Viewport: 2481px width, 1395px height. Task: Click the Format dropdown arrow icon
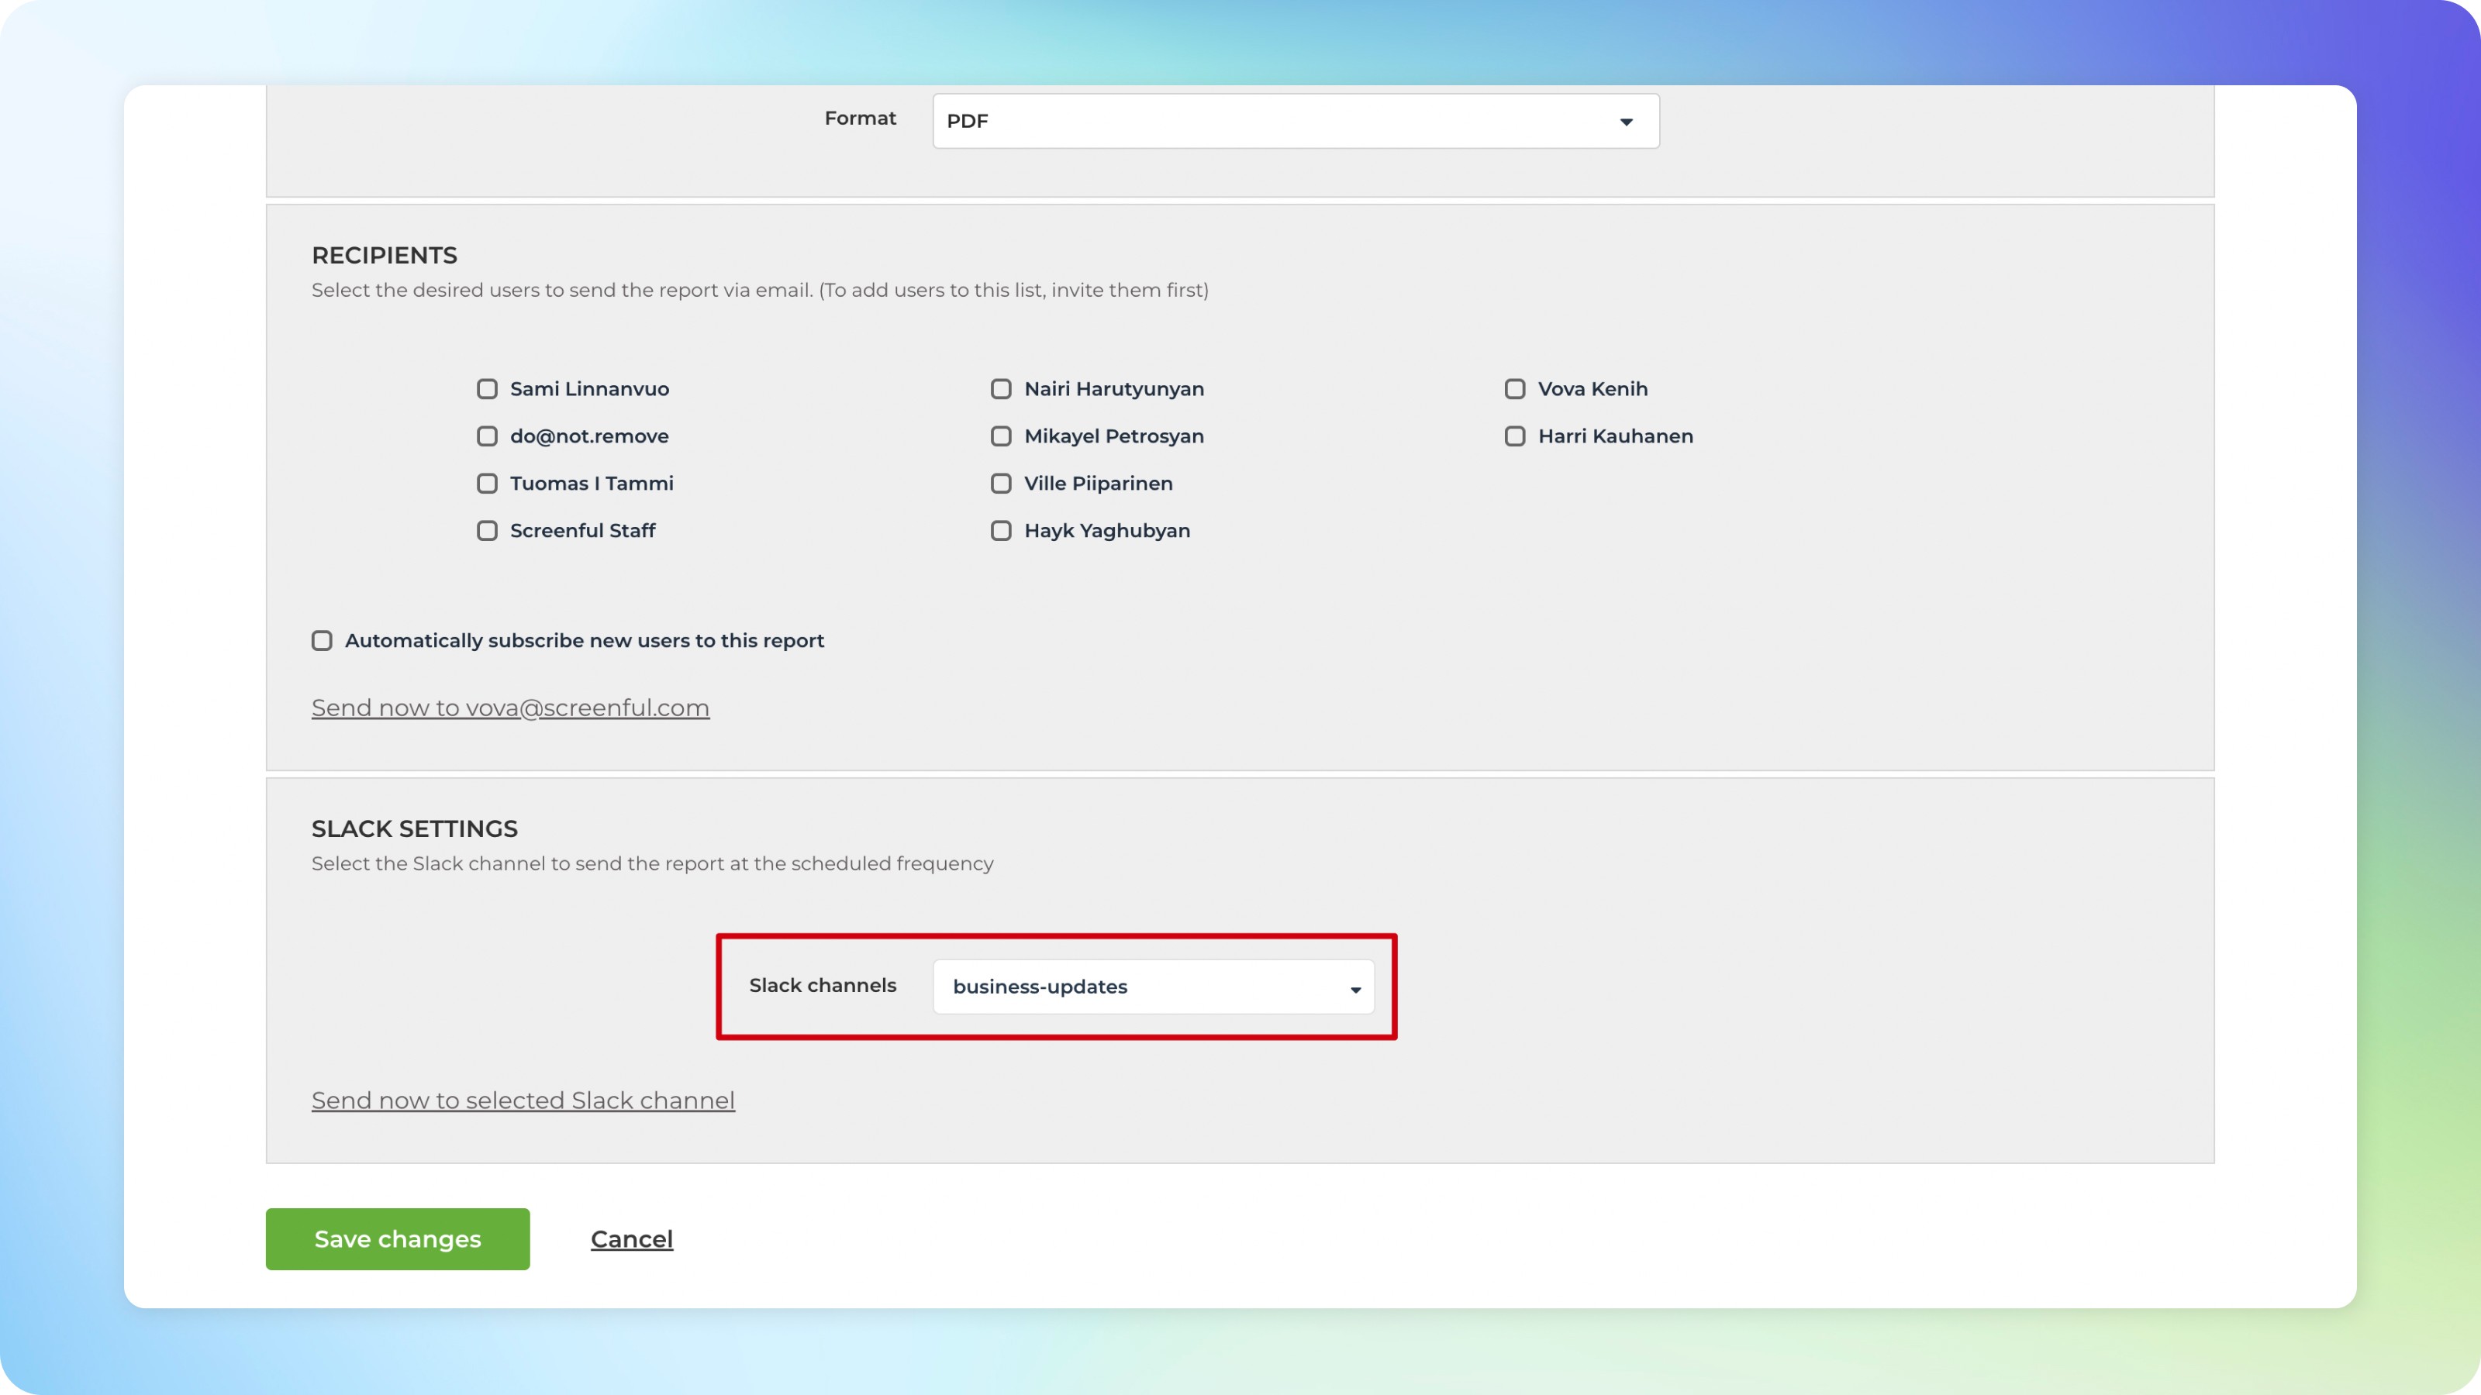click(x=1626, y=122)
